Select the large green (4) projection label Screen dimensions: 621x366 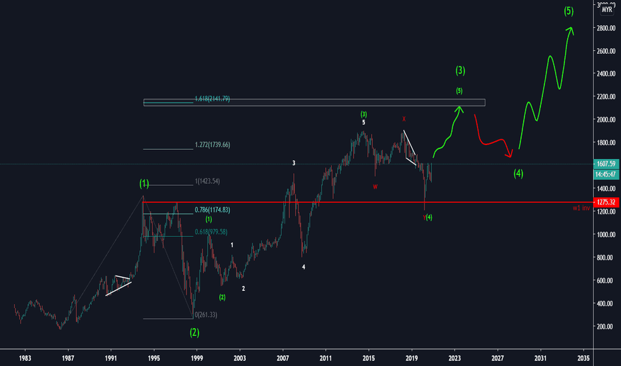pyautogui.click(x=518, y=173)
